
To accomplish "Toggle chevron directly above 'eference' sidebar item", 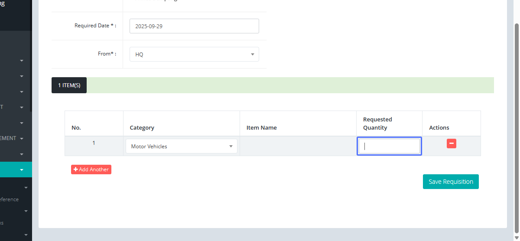I will pos(26,188).
